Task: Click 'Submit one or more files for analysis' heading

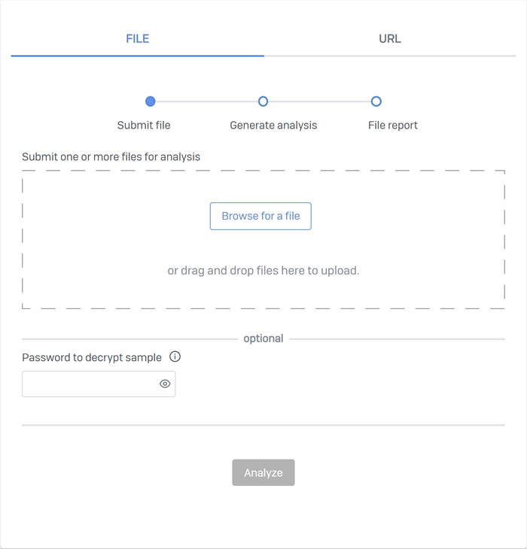Action: click(x=111, y=157)
